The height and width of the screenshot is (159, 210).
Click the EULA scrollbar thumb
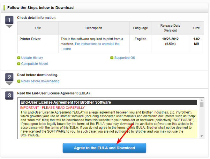202,105
